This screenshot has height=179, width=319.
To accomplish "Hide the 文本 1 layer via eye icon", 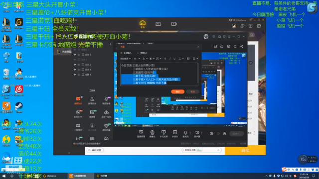I will click(75, 70).
